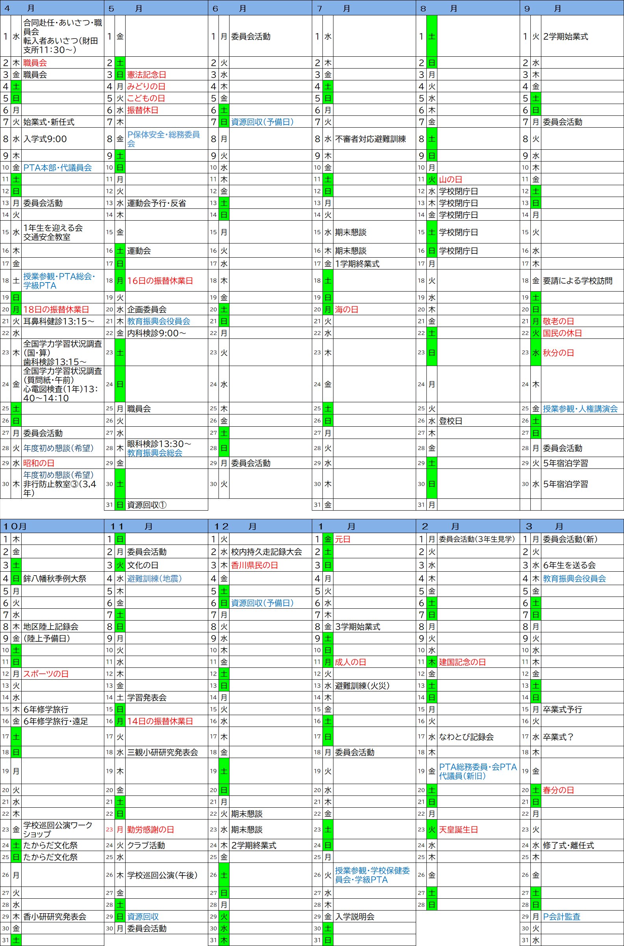Select the 登校日 entry on August 26
Viewport: 624px width, 946px height.
click(x=450, y=421)
